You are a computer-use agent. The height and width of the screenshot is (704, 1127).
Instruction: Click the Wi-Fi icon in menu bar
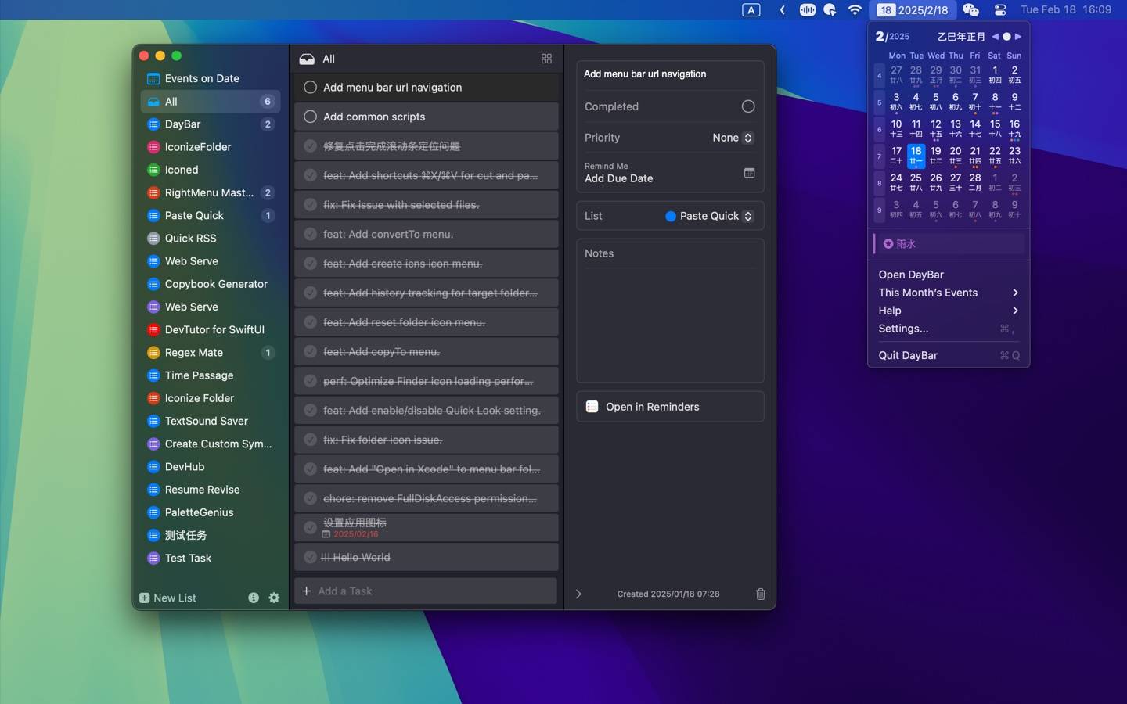click(855, 10)
